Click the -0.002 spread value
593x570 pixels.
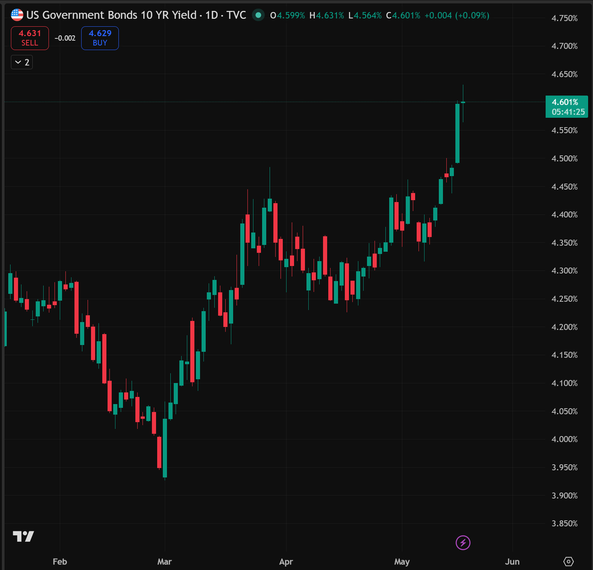coord(65,38)
